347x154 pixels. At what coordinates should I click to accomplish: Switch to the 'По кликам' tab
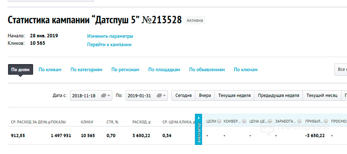50,70
